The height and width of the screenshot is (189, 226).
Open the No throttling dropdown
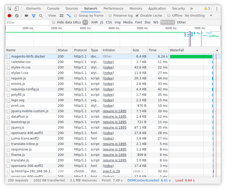pos(198,16)
